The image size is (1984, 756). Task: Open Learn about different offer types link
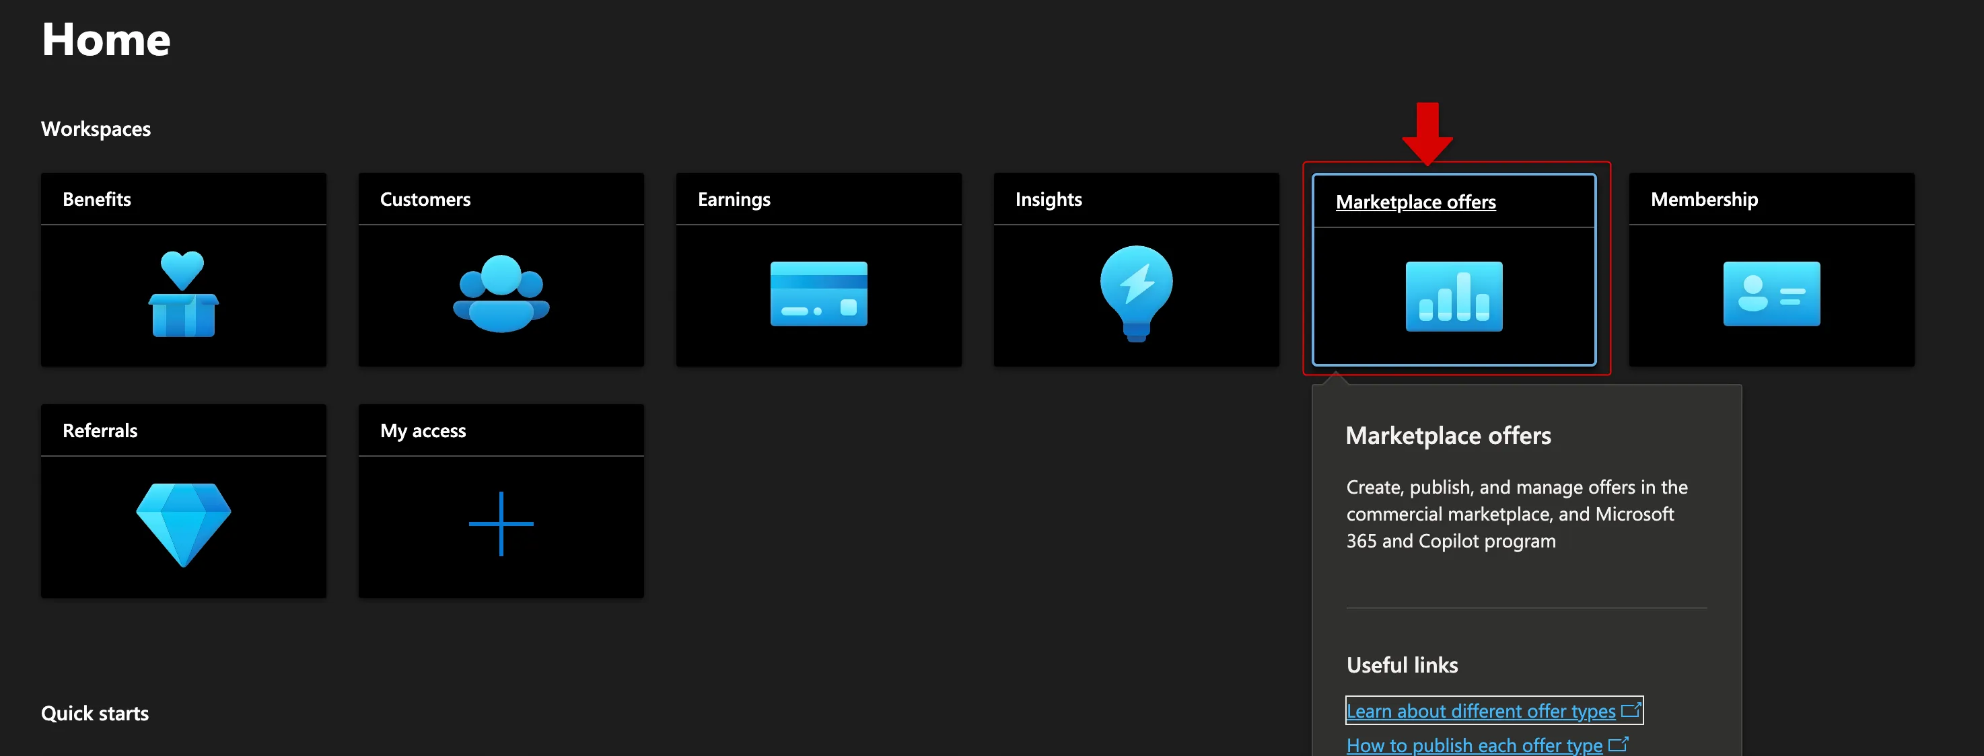click(1481, 710)
